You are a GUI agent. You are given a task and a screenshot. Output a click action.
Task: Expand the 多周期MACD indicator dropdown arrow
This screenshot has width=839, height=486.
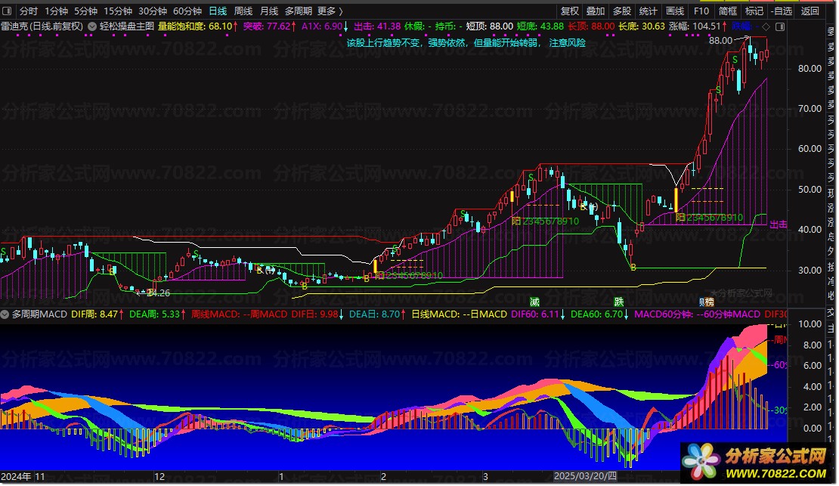(5, 314)
